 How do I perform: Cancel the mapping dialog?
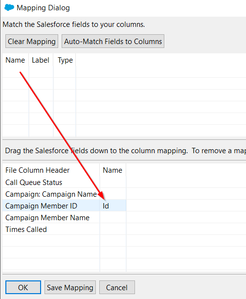point(117,287)
